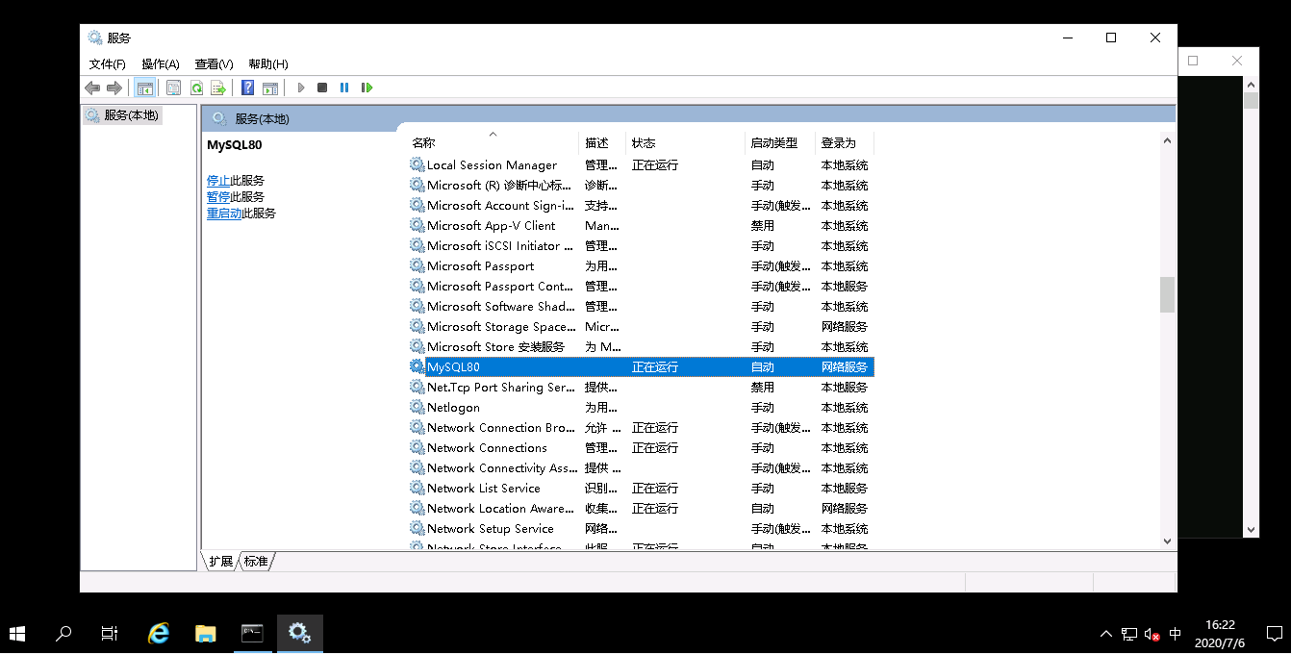The image size is (1291, 654).
Task: Click gear icon beside Network Connection Broker
Action: click(417, 427)
